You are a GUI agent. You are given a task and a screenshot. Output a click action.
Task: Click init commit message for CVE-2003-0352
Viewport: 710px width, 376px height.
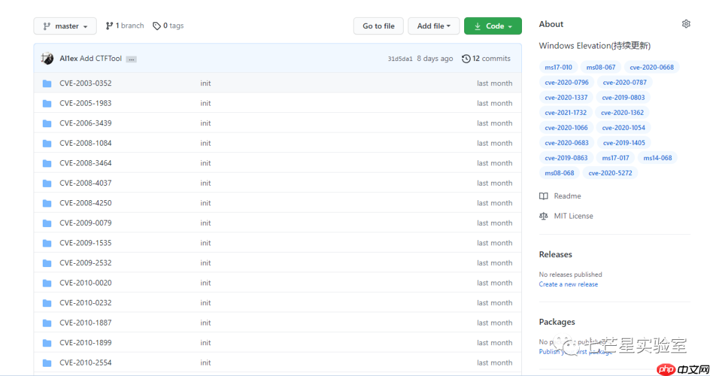(206, 83)
